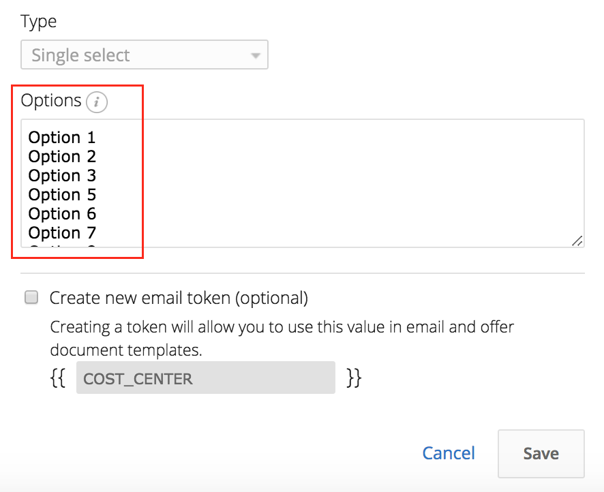Click the text 'Option 5'
604x492 pixels.
pos(62,194)
